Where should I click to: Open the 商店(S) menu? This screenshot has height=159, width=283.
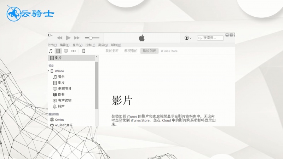tap(103, 45)
